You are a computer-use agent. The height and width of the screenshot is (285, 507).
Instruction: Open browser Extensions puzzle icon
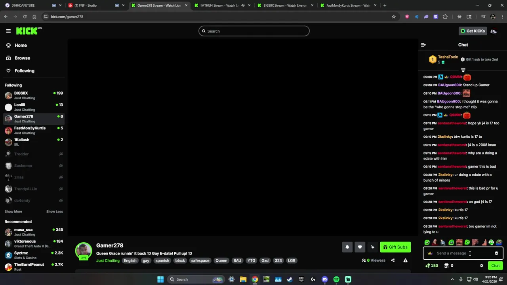click(445, 17)
